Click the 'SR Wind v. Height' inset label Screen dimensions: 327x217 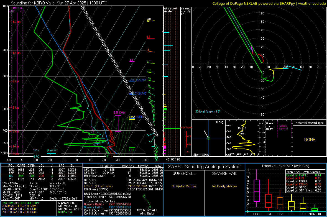coord(270,126)
